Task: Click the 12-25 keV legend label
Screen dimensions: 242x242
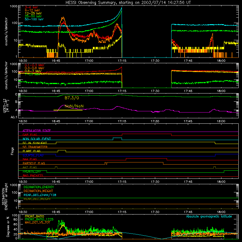Action: pos(33,13)
